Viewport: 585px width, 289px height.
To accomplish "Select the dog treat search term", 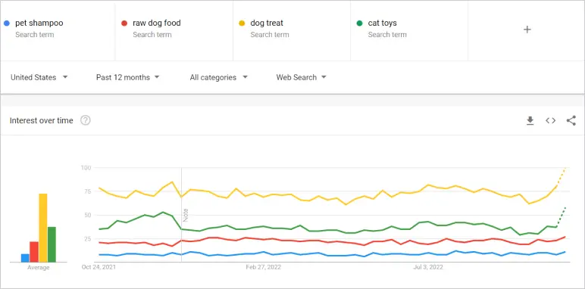I will point(267,23).
